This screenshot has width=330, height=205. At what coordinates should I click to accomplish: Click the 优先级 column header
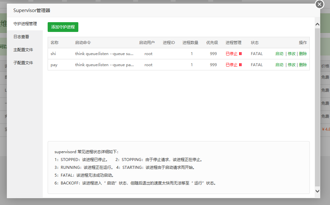tap(212, 43)
